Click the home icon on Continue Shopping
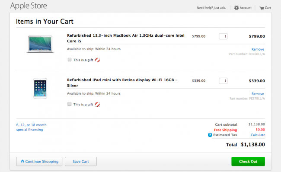281x172 pixels. (x=22, y=161)
